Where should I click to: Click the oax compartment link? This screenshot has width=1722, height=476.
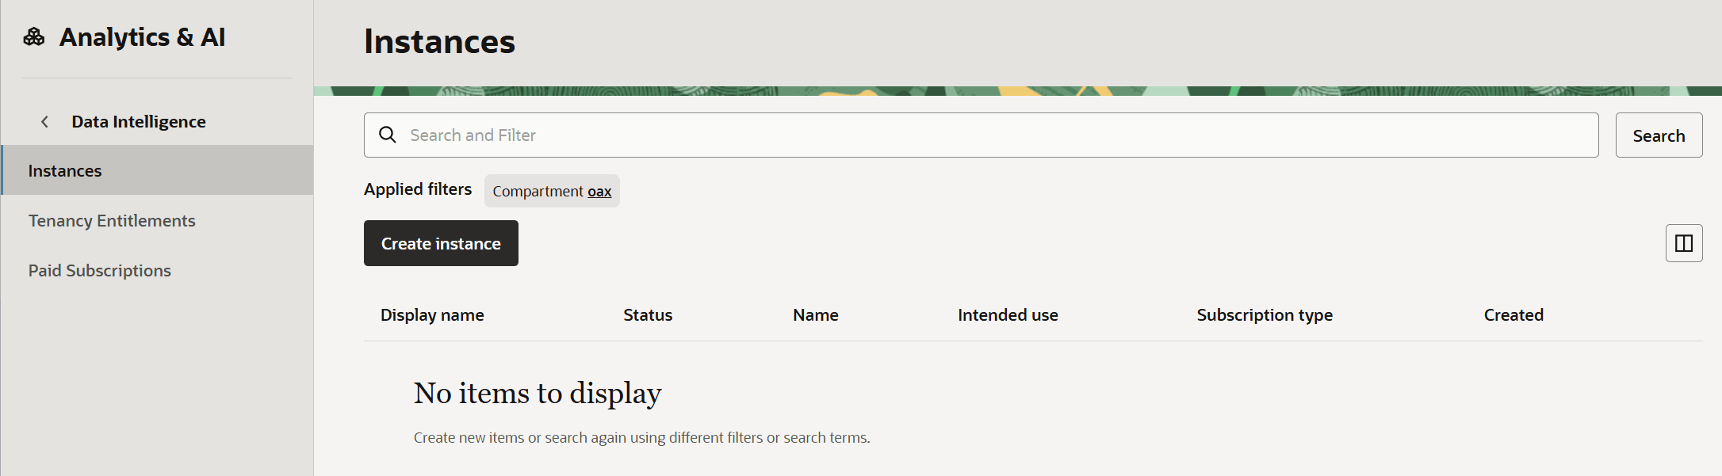(x=599, y=192)
